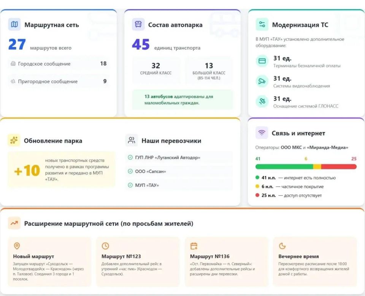
Task: Select the Пригородное сообщение row
Action: tap(58, 81)
